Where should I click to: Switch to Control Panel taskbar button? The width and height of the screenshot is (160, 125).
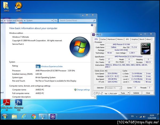pos(43,116)
